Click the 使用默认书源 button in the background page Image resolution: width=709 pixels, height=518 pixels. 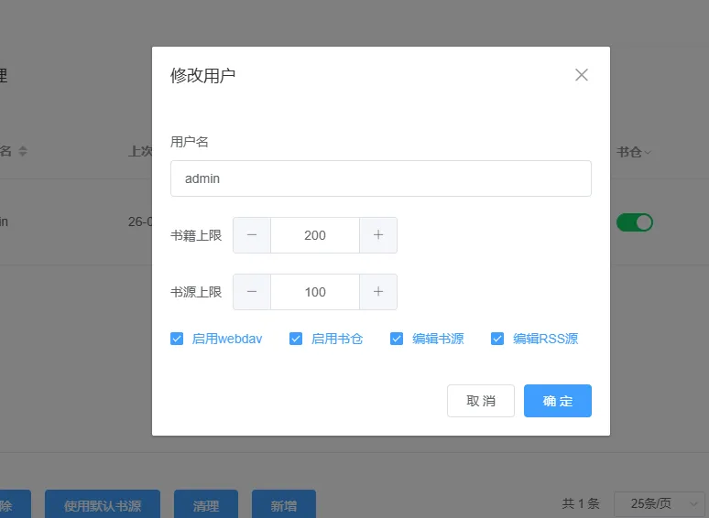[x=103, y=505]
